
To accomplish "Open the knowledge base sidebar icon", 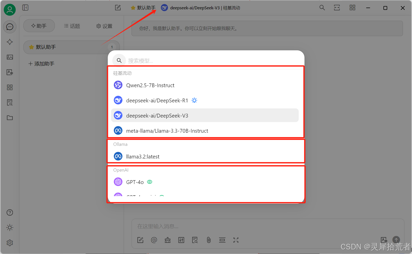I will coord(10,103).
